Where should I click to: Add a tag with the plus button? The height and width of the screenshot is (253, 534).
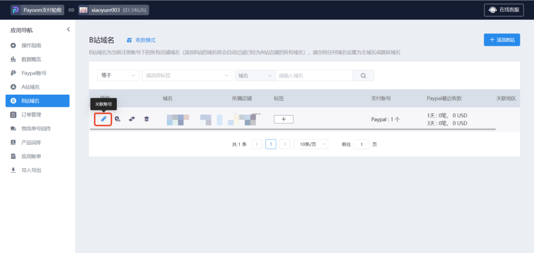[284, 119]
